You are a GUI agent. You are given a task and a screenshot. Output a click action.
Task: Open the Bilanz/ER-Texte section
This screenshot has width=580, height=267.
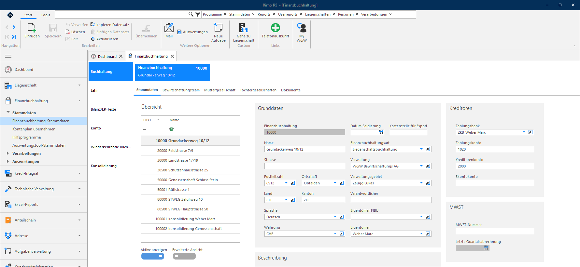click(111, 109)
